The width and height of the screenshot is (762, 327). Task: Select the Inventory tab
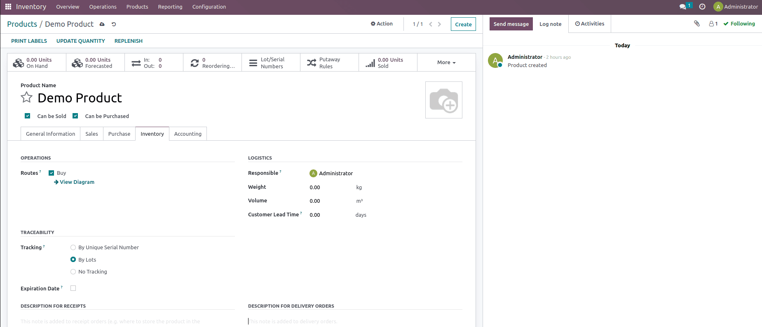coord(152,134)
